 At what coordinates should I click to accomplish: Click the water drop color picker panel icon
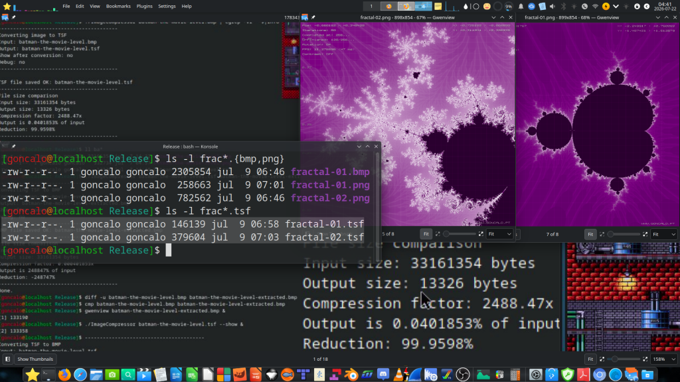pyautogui.click(x=466, y=7)
